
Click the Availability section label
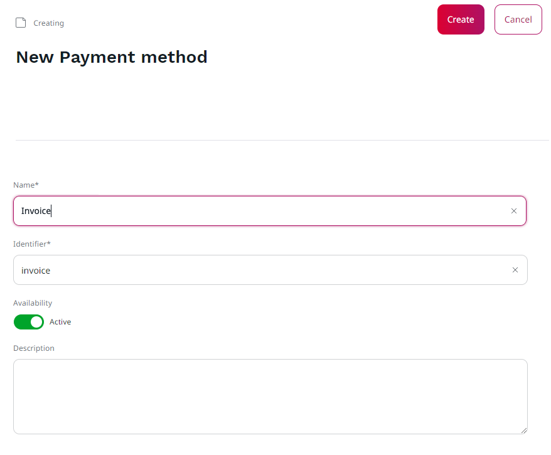click(32, 302)
